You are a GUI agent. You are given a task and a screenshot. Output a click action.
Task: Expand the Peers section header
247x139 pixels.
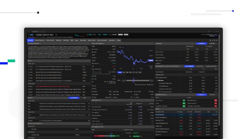pos(158,109)
